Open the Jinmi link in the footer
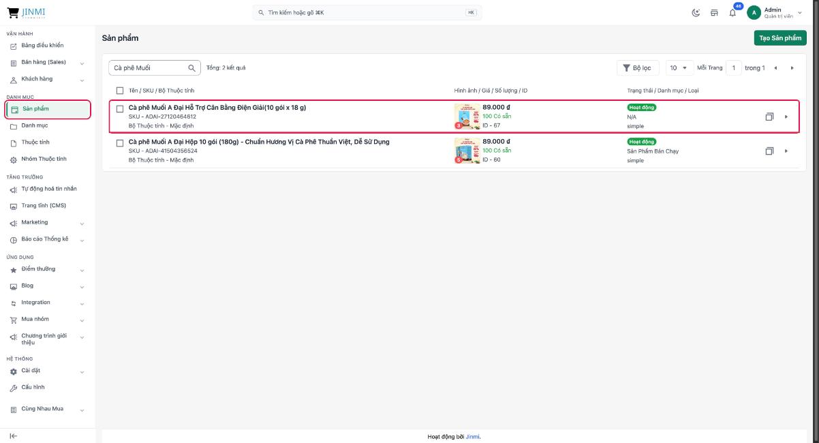 pos(473,436)
